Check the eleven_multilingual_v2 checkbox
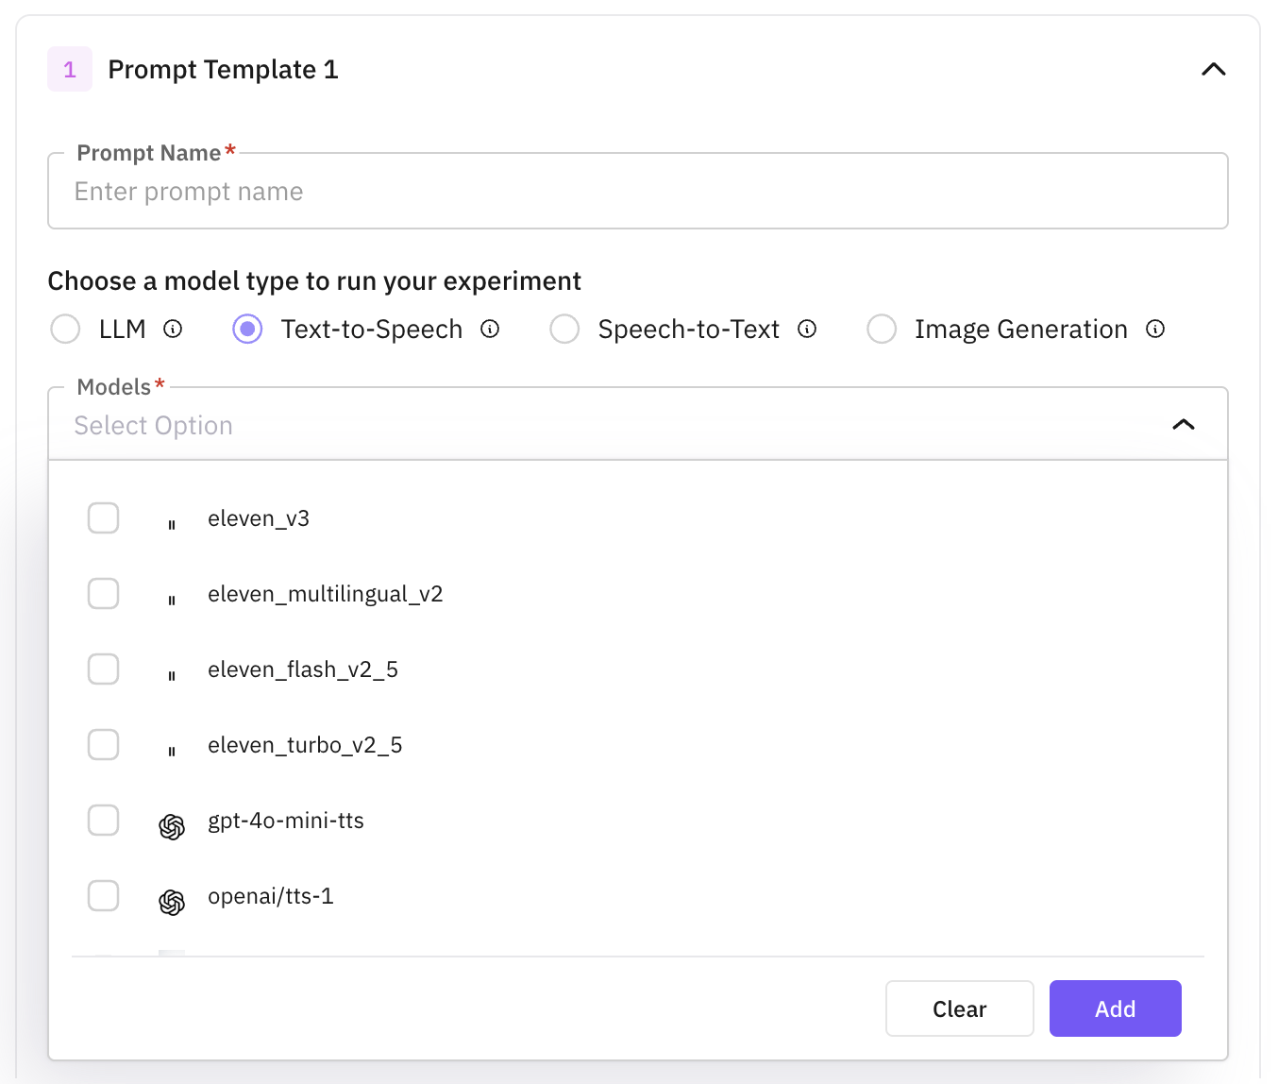This screenshot has width=1278, height=1084. (x=104, y=594)
